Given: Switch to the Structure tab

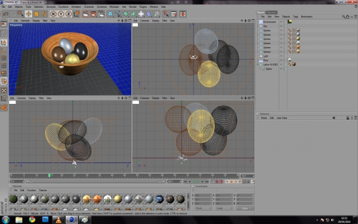Looking at the screenshot, I should pyautogui.click(x=271, y=13).
